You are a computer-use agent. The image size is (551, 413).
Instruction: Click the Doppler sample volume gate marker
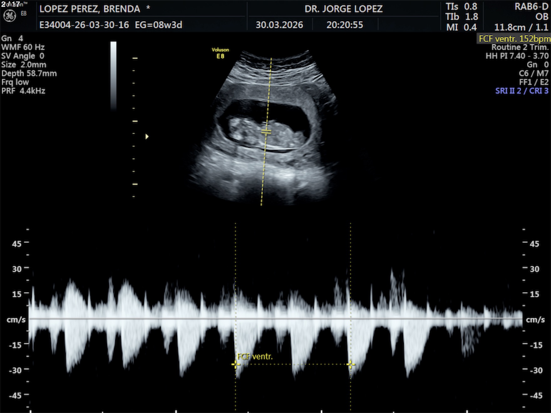point(266,132)
